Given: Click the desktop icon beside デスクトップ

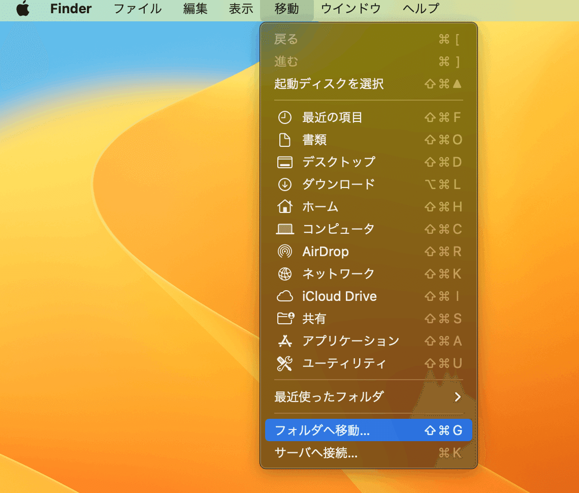Looking at the screenshot, I should tap(285, 162).
